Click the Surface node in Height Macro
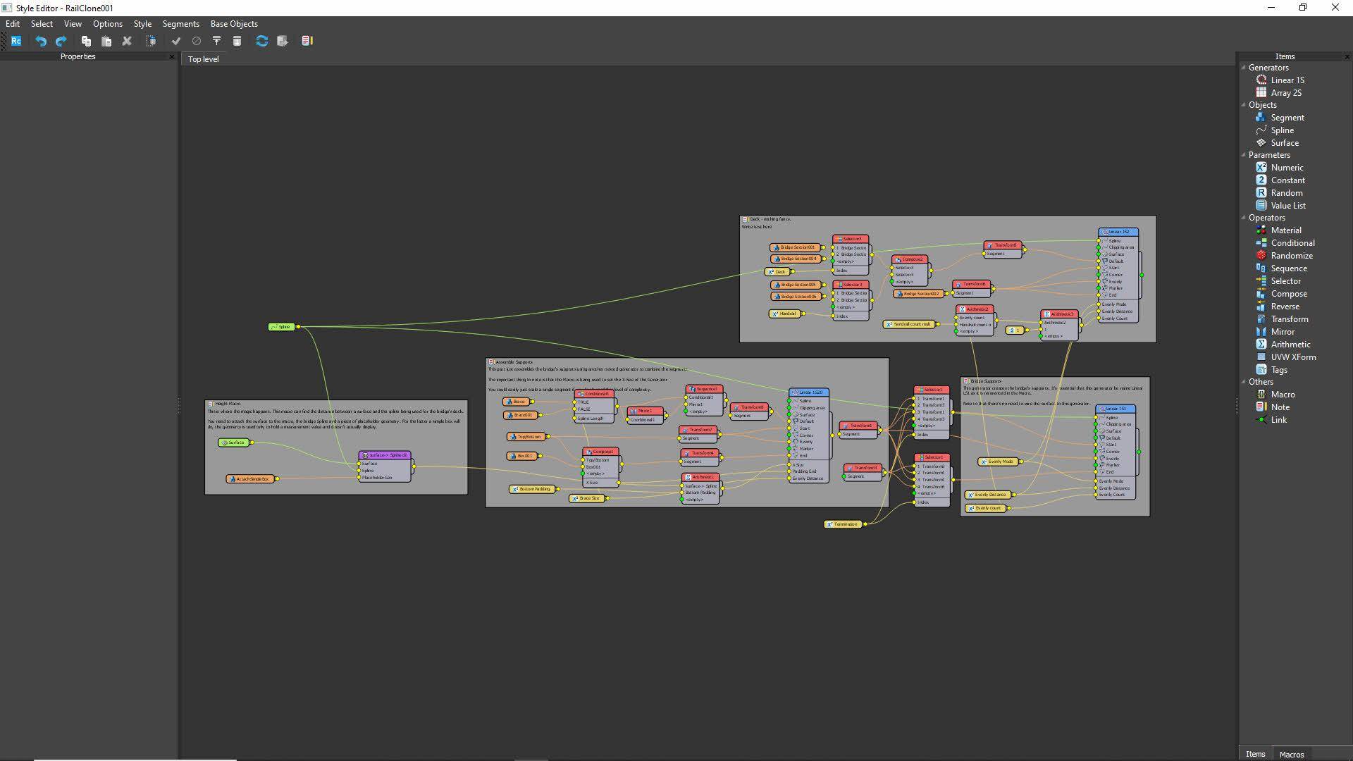 [x=233, y=443]
